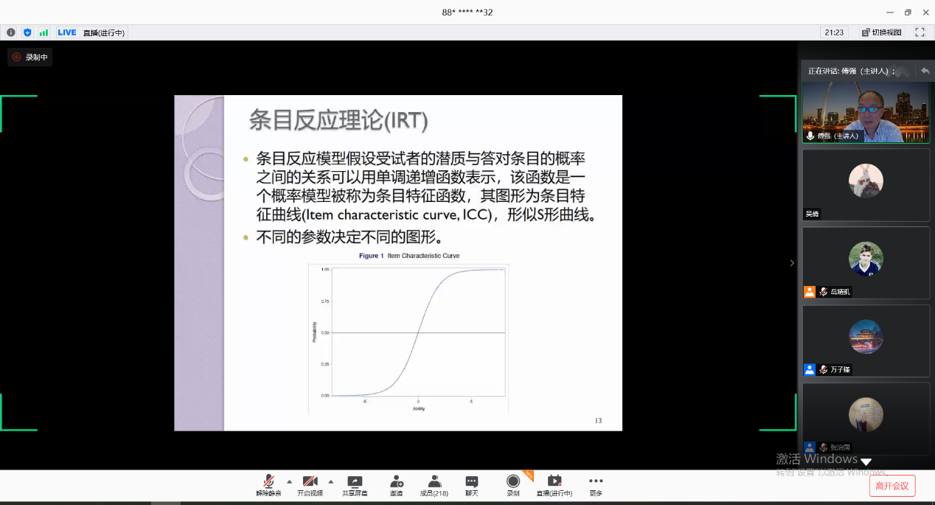This screenshot has width=935, height=505.
Task: Click the Record (录制) icon
Action: coord(513,485)
